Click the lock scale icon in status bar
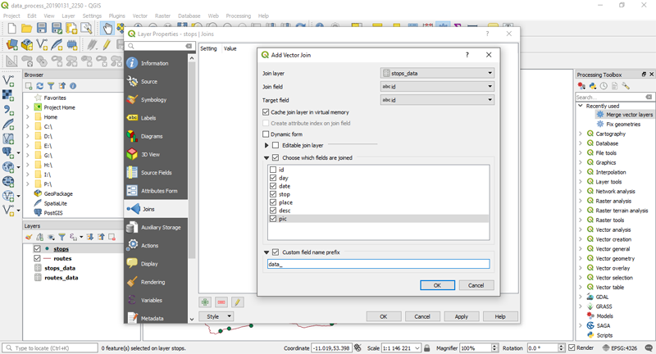The height and width of the screenshot is (354, 656). (x=426, y=347)
